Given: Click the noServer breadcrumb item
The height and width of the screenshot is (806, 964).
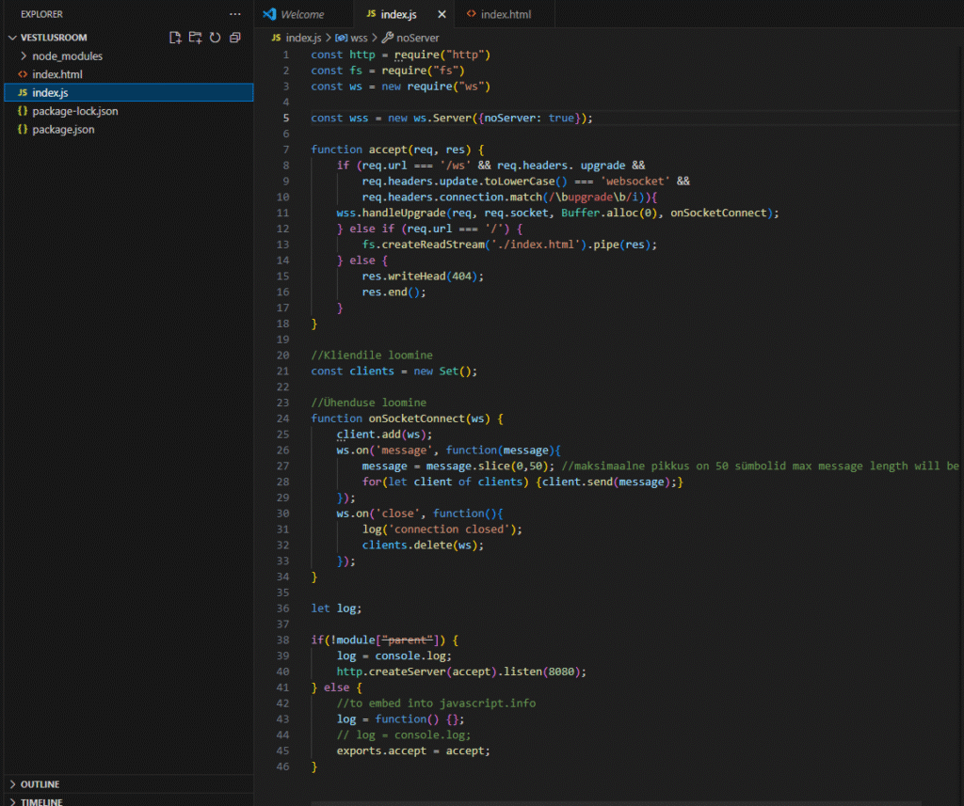Looking at the screenshot, I should point(417,38).
